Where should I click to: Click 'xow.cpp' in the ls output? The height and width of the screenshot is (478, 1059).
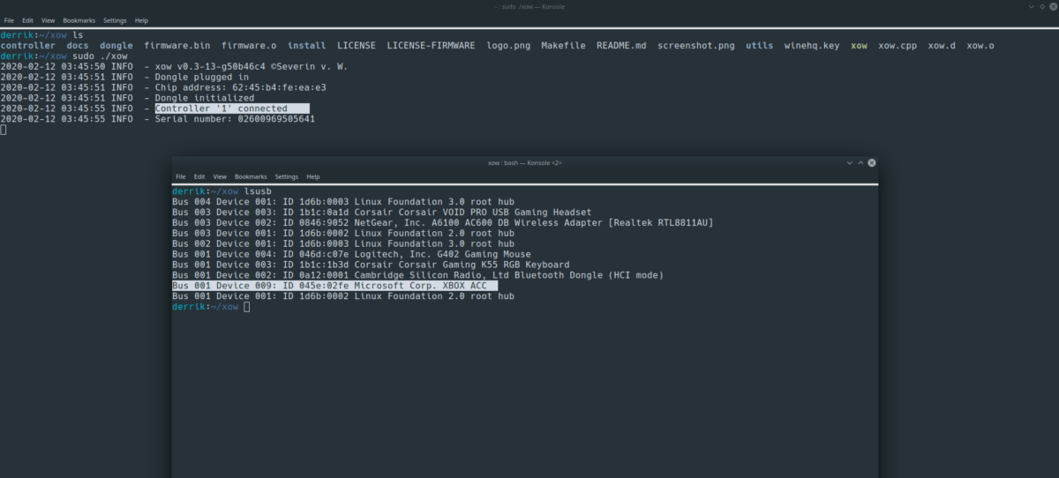pos(898,45)
